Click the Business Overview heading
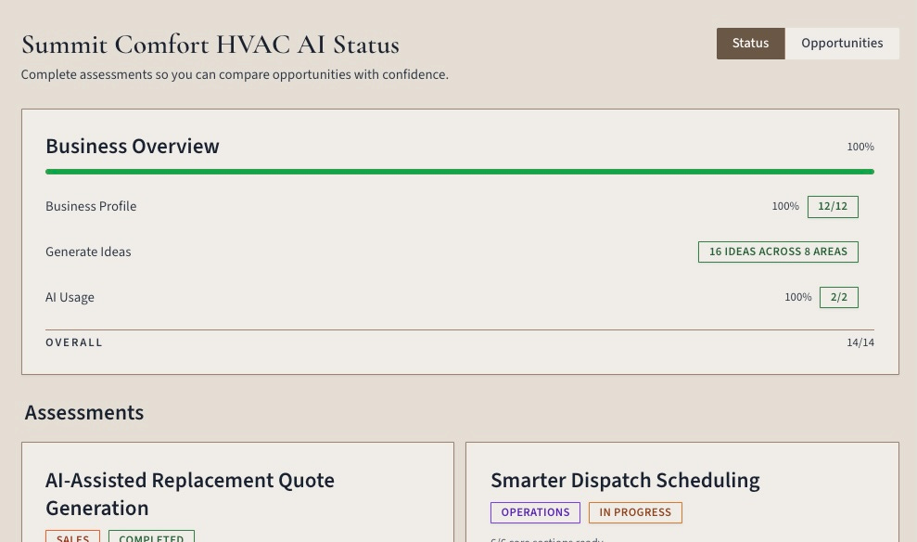Screen dimensions: 917x542 click(x=133, y=147)
